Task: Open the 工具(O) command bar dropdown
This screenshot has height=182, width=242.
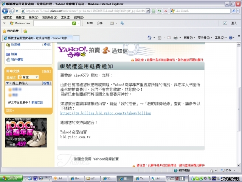Action: (x=221, y=38)
